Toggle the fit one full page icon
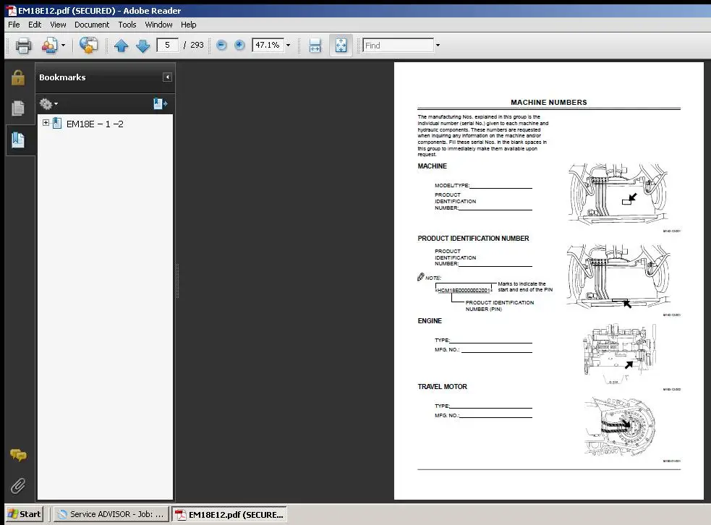The height and width of the screenshot is (525, 711). pos(341,46)
